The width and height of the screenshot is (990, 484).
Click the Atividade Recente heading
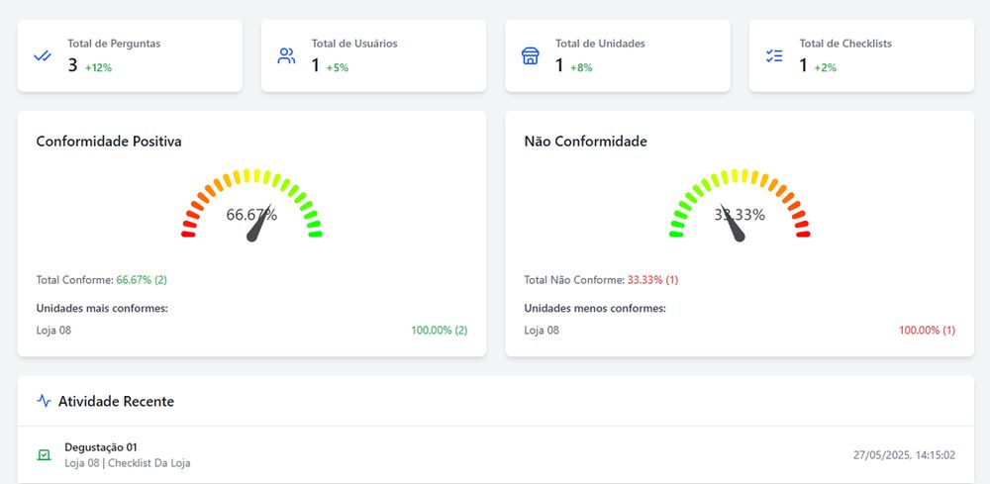pos(116,401)
